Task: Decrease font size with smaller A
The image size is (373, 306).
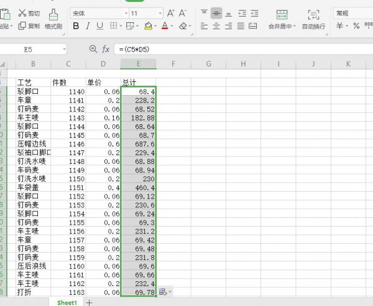Action: [182, 13]
